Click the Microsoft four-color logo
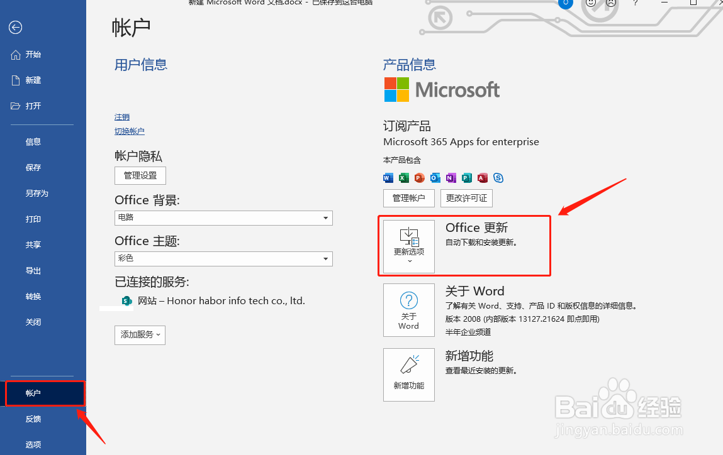 pyautogui.click(x=396, y=89)
